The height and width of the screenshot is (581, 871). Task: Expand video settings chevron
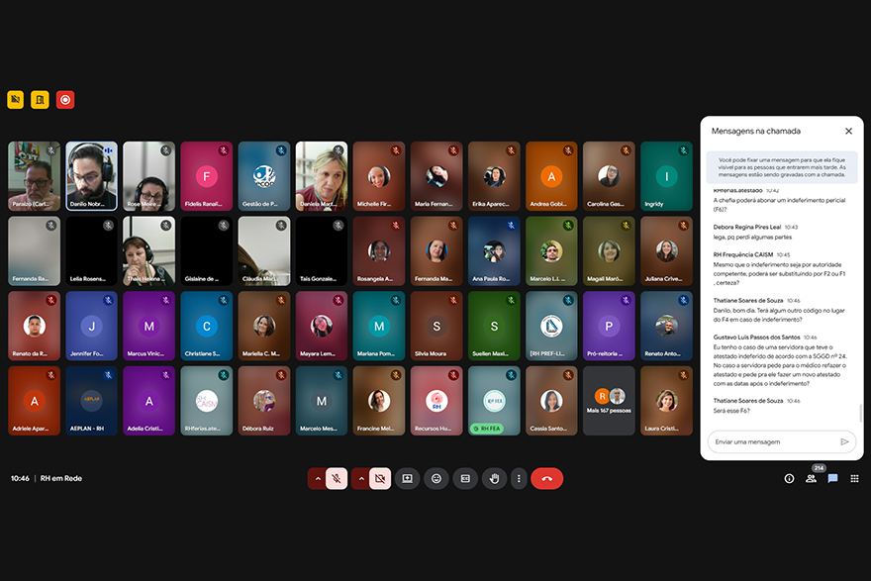click(361, 479)
